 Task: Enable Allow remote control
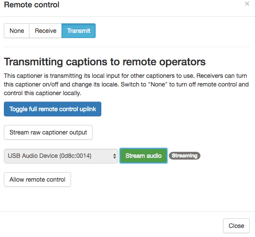37,179
